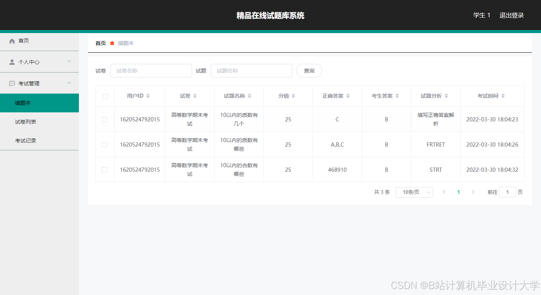The height and width of the screenshot is (295, 541).
Task: Click cell 10以内的质数有哪些
Action: [239, 145]
